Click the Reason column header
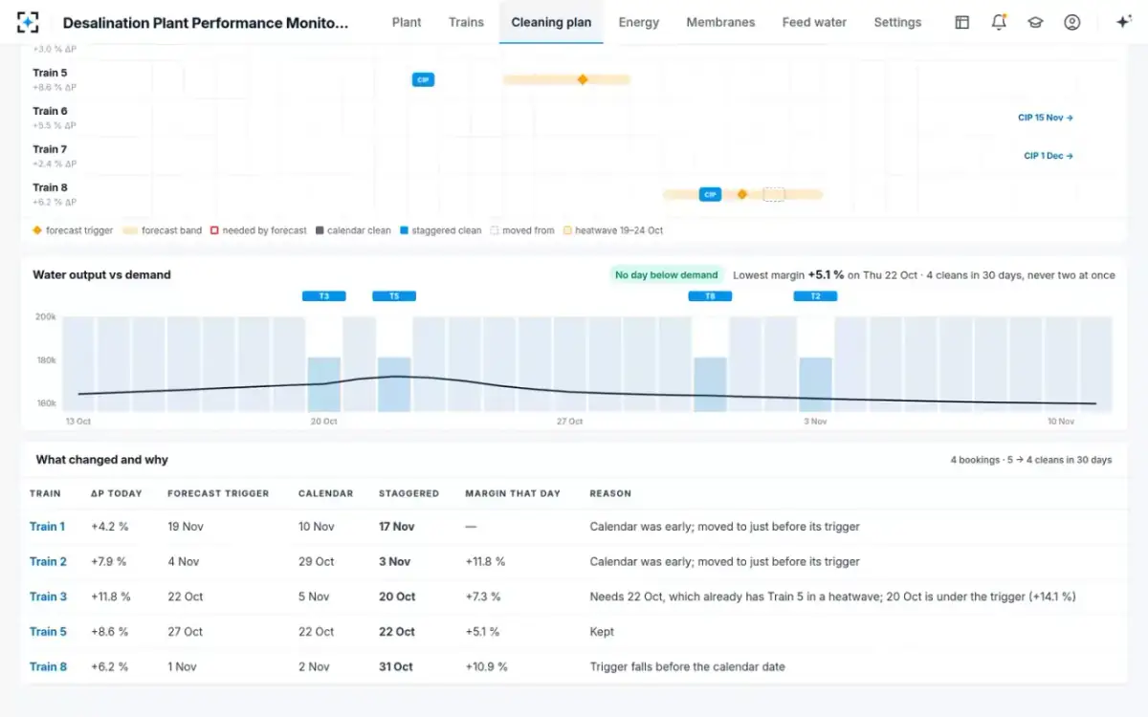The image size is (1148, 717). (x=610, y=494)
